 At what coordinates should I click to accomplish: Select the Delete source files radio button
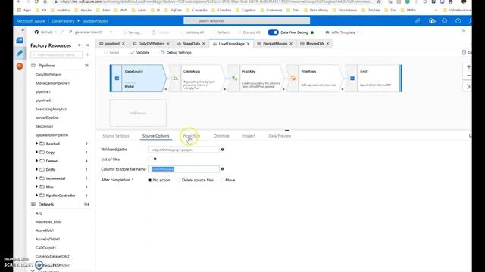179,180
